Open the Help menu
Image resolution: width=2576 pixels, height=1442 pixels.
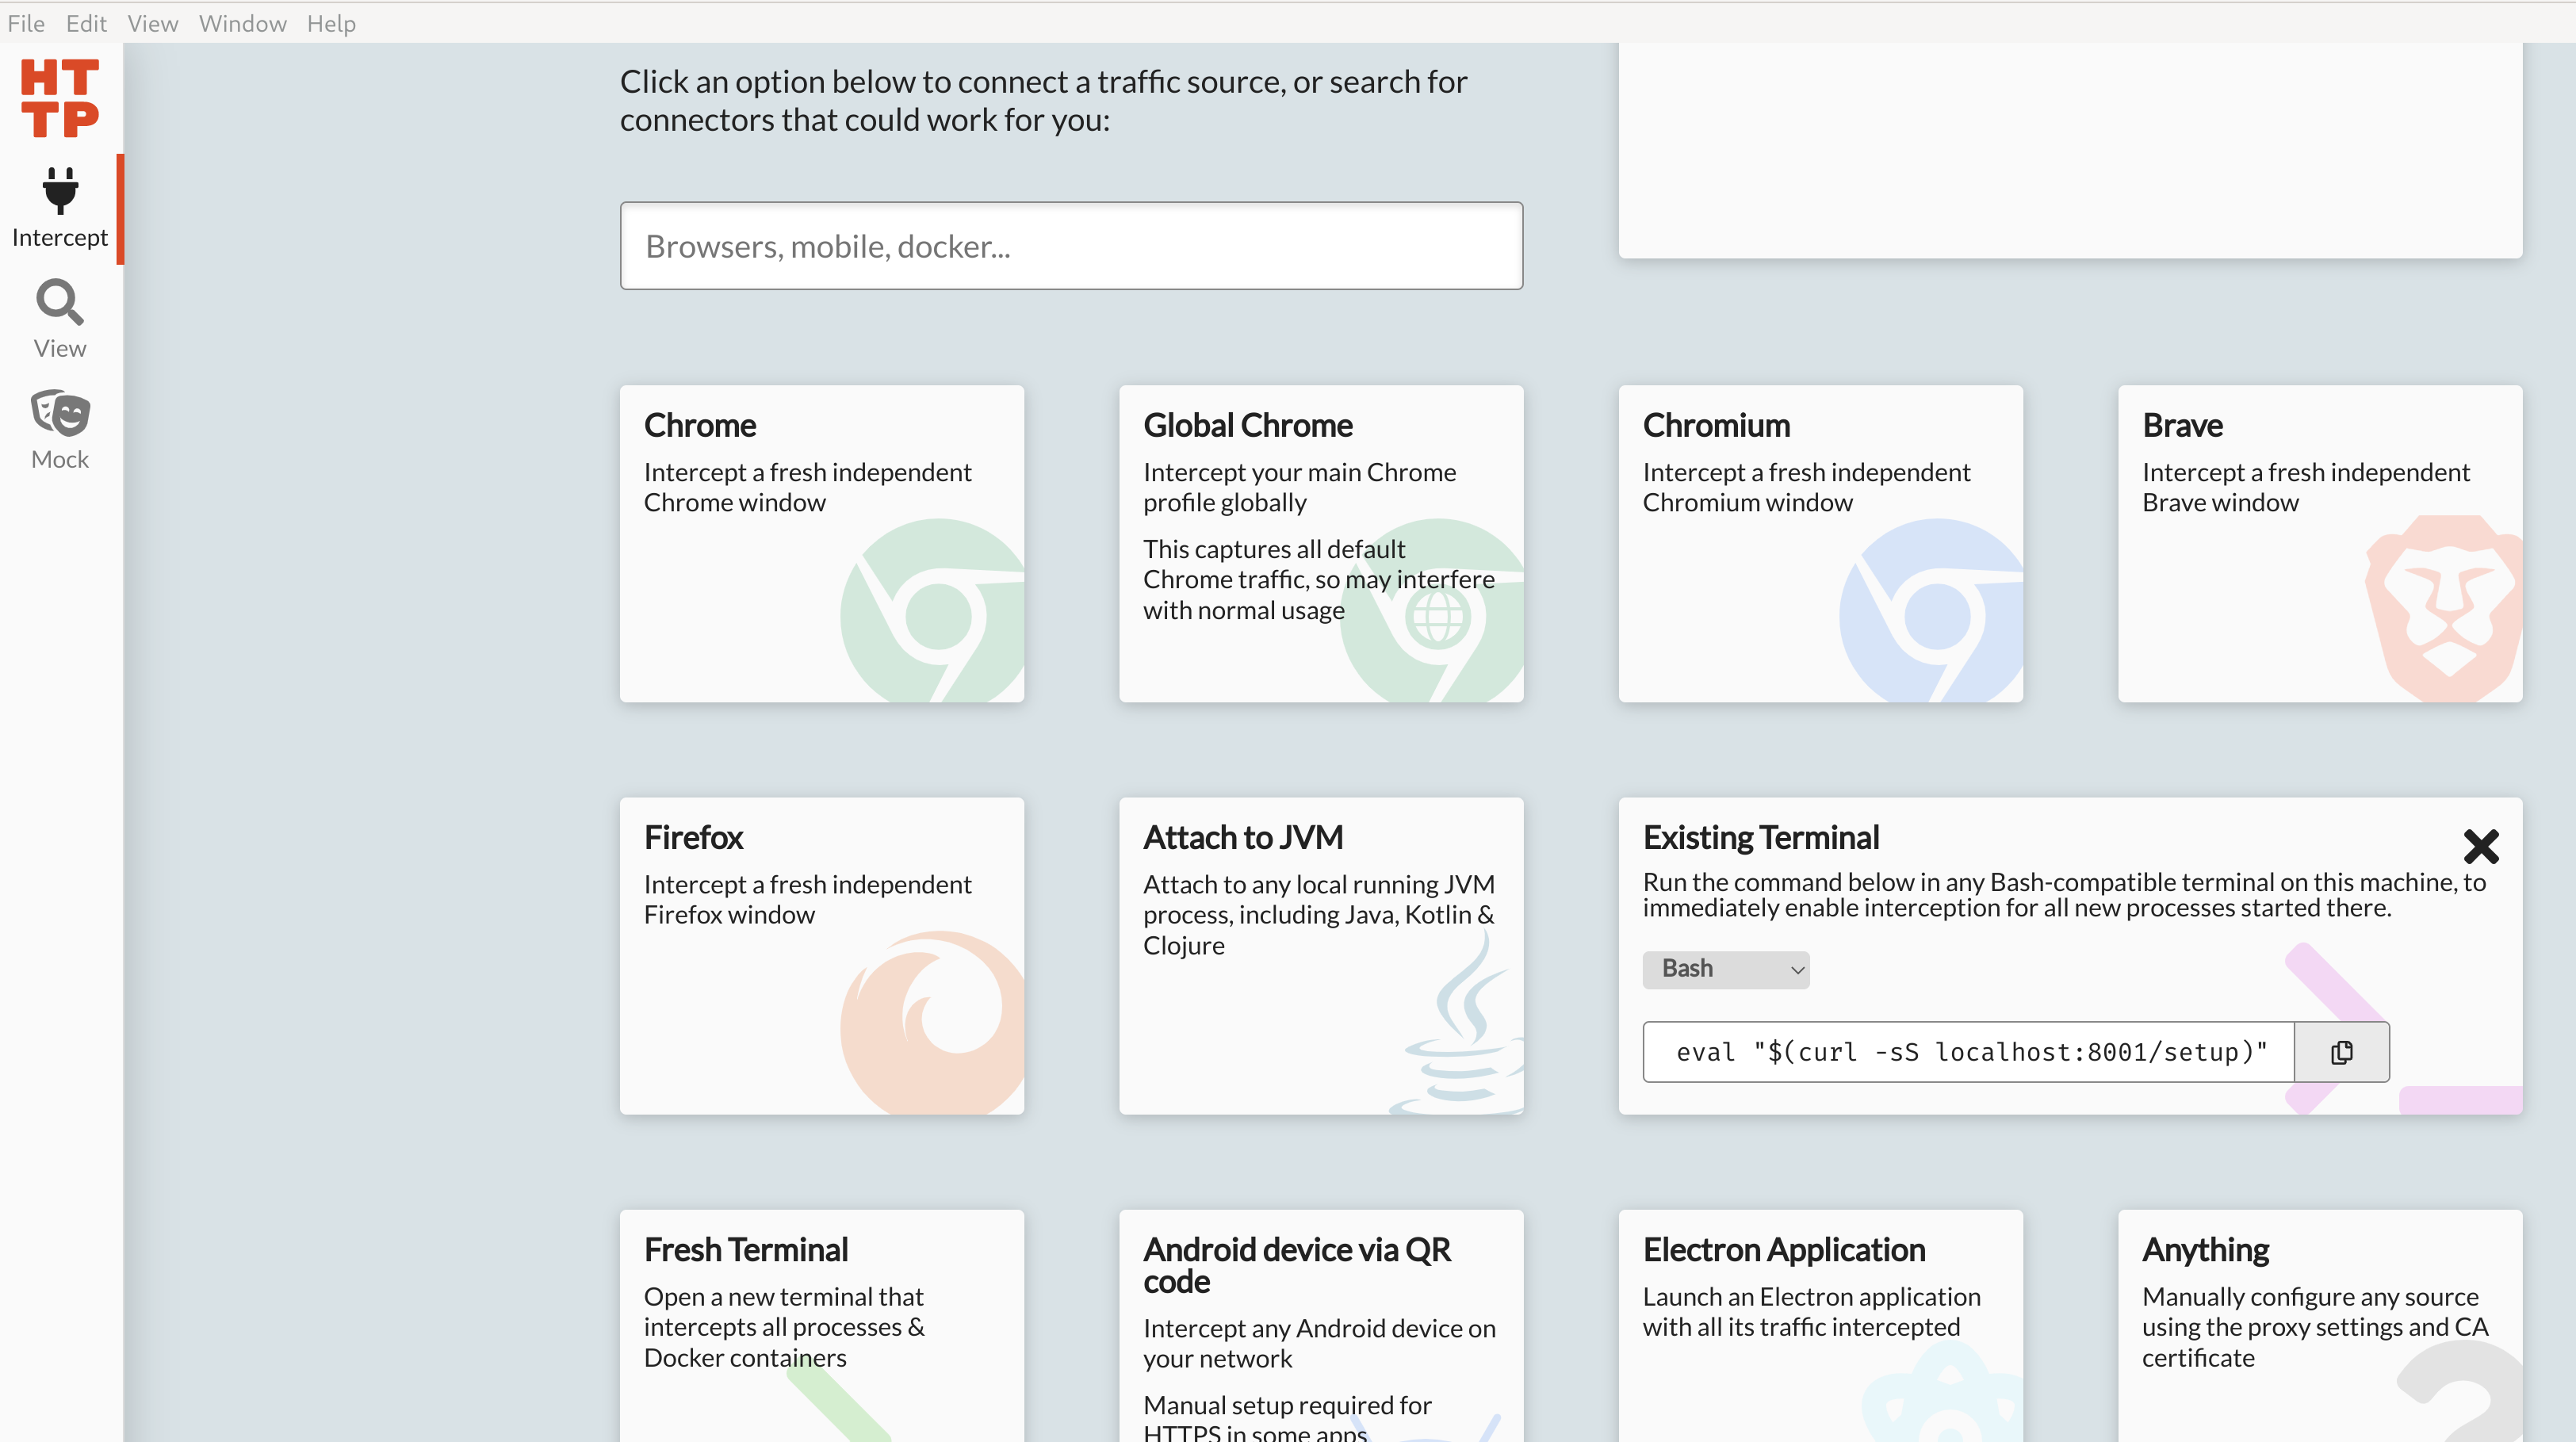pyautogui.click(x=331, y=23)
